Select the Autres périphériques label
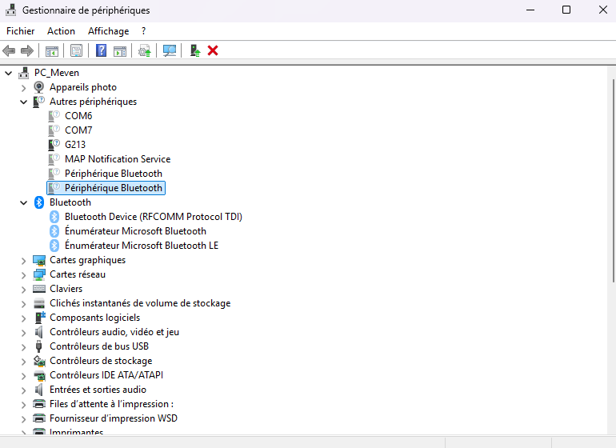 (x=93, y=102)
